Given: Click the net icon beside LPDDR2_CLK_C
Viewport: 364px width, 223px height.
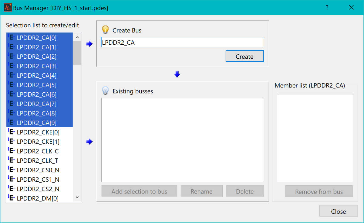Looking at the screenshot, I should point(11,151).
